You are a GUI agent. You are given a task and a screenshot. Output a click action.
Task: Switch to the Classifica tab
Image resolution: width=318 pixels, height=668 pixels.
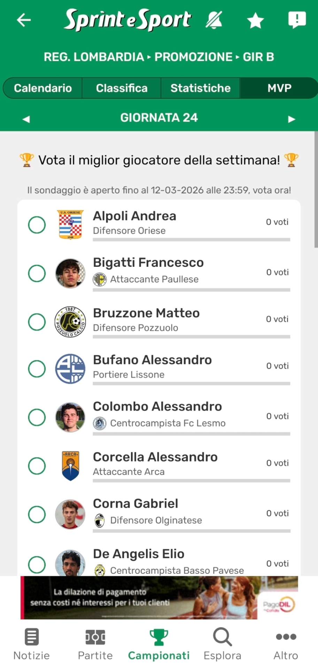pyautogui.click(x=122, y=88)
